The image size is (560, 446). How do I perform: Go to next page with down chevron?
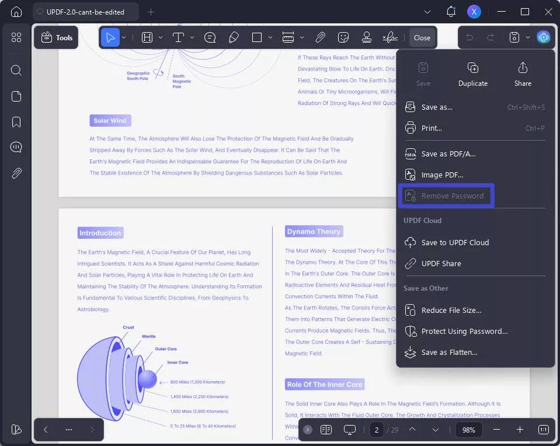(436, 430)
